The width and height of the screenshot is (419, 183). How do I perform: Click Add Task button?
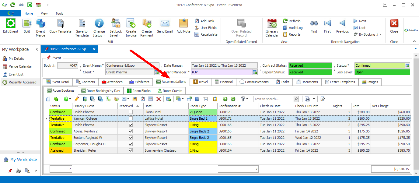pos(204,21)
